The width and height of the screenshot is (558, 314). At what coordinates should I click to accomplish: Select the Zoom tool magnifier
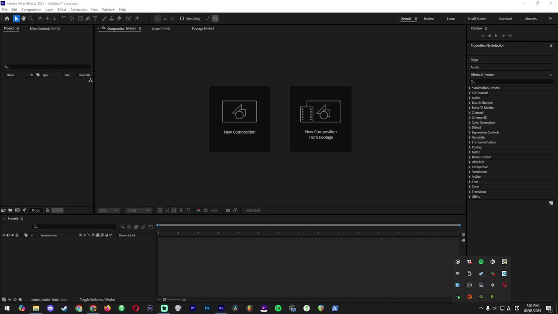coord(31,18)
